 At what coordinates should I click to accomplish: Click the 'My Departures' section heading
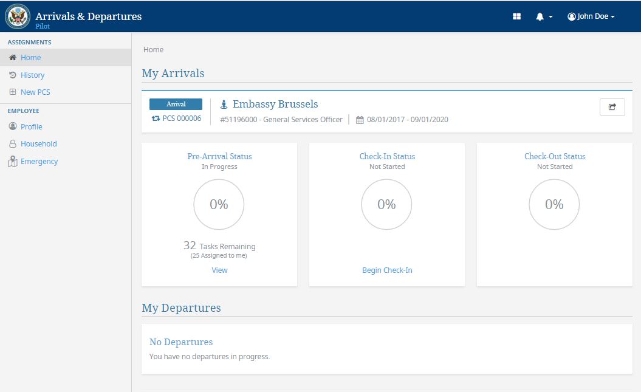[x=182, y=308]
